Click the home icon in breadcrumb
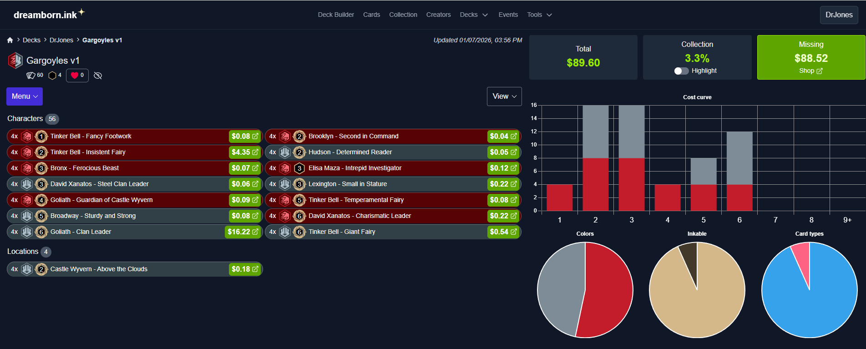The image size is (866, 349). tap(10, 40)
